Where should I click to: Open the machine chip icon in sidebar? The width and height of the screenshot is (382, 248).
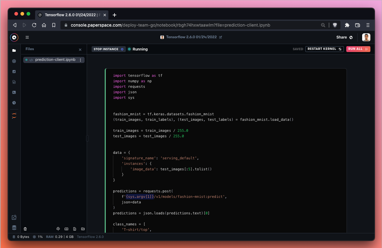(14, 61)
